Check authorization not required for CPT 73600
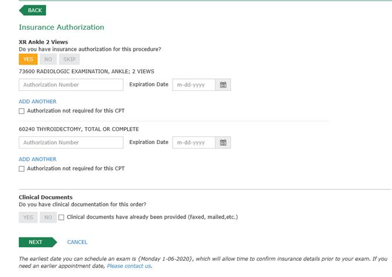392x277 pixels. [22, 111]
